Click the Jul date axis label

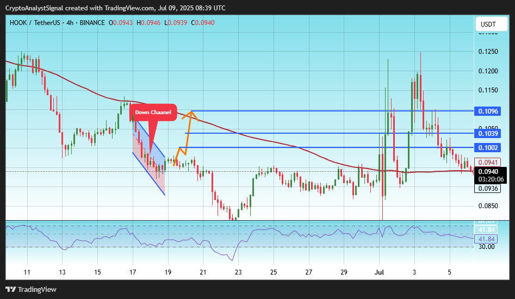(x=379, y=272)
